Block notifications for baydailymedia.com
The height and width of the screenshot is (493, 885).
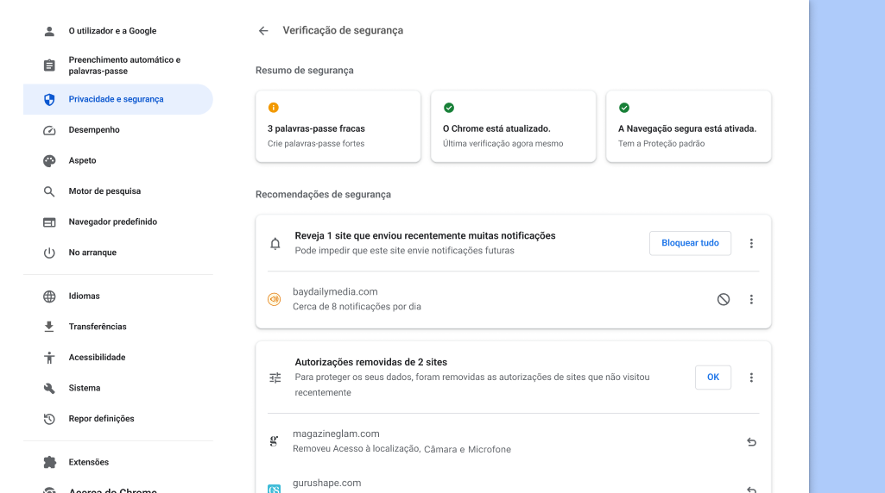coord(724,300)
